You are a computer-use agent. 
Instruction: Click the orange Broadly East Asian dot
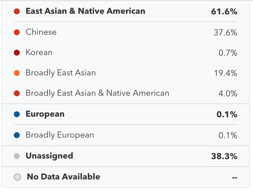[17, 73]
